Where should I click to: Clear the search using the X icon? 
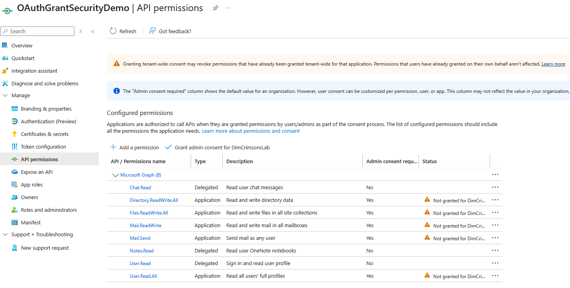click(81, 31)
